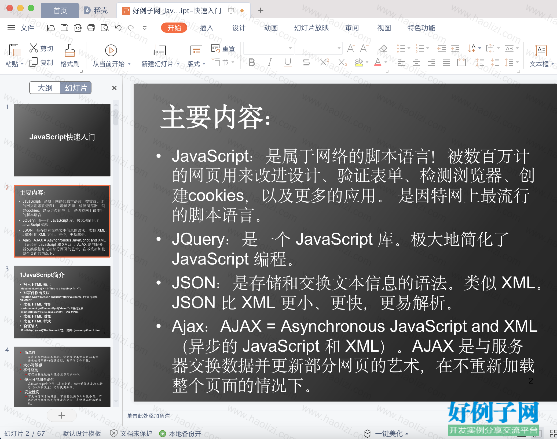Pick the text highlight color
557x439 pixels.
pos(359,62)
